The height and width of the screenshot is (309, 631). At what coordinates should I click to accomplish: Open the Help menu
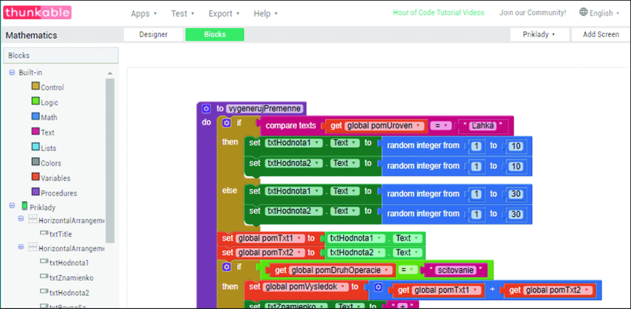click(x=266, y=13)
